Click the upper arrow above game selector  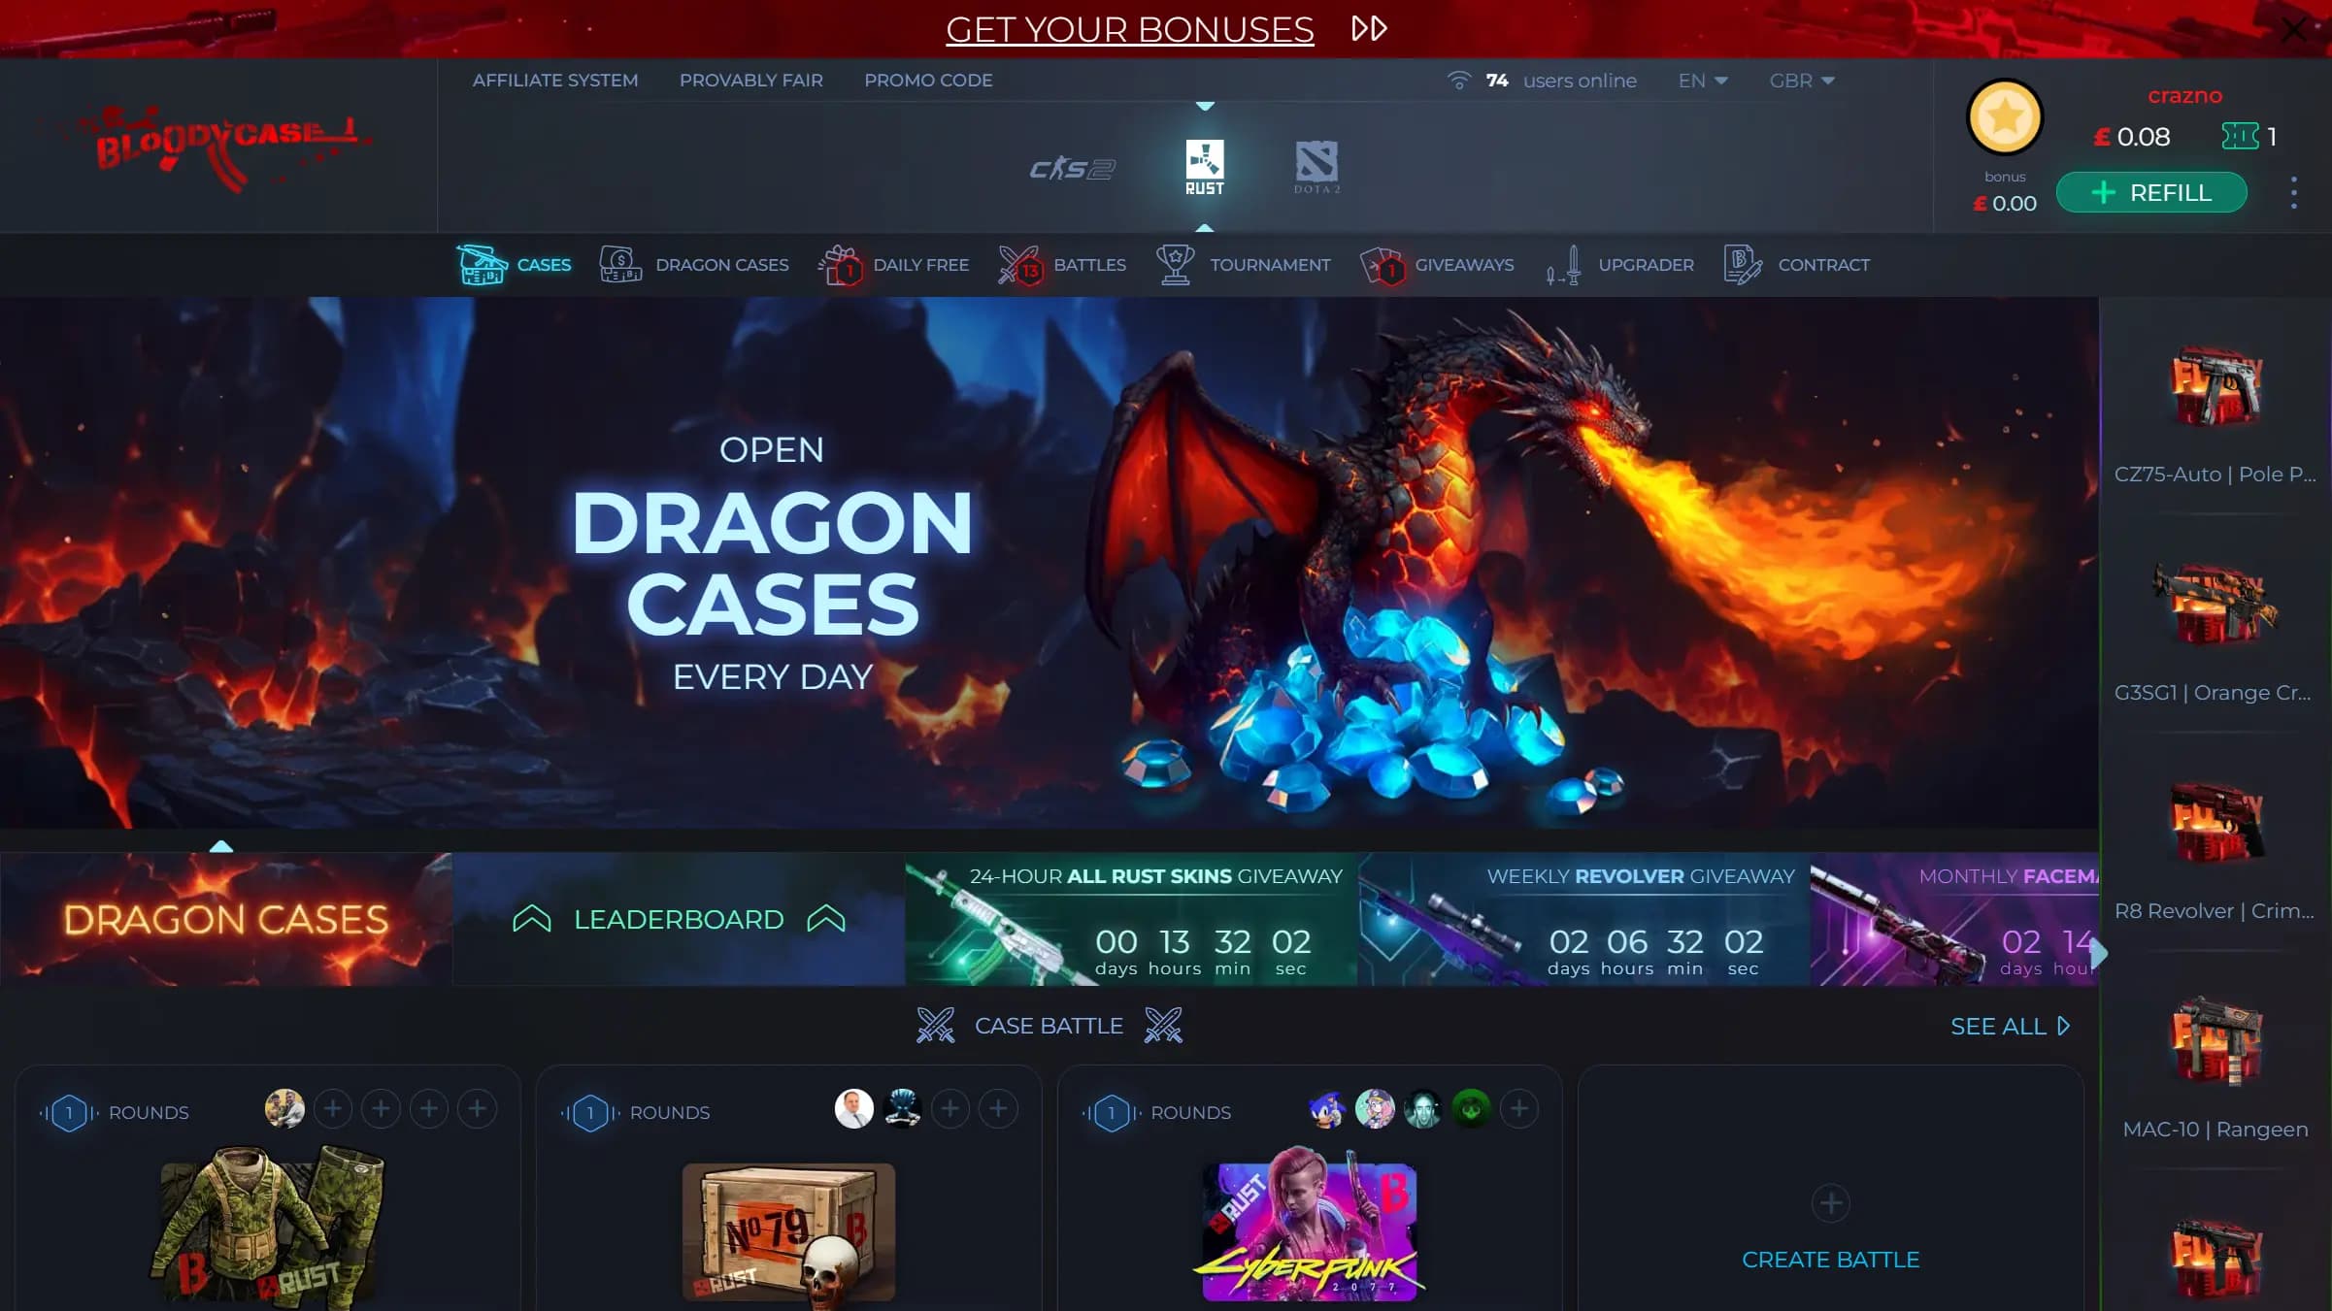[1205, 105]
